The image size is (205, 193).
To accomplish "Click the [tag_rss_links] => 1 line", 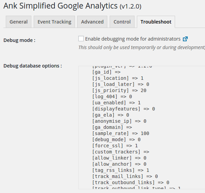I will (x=121, y=170).
